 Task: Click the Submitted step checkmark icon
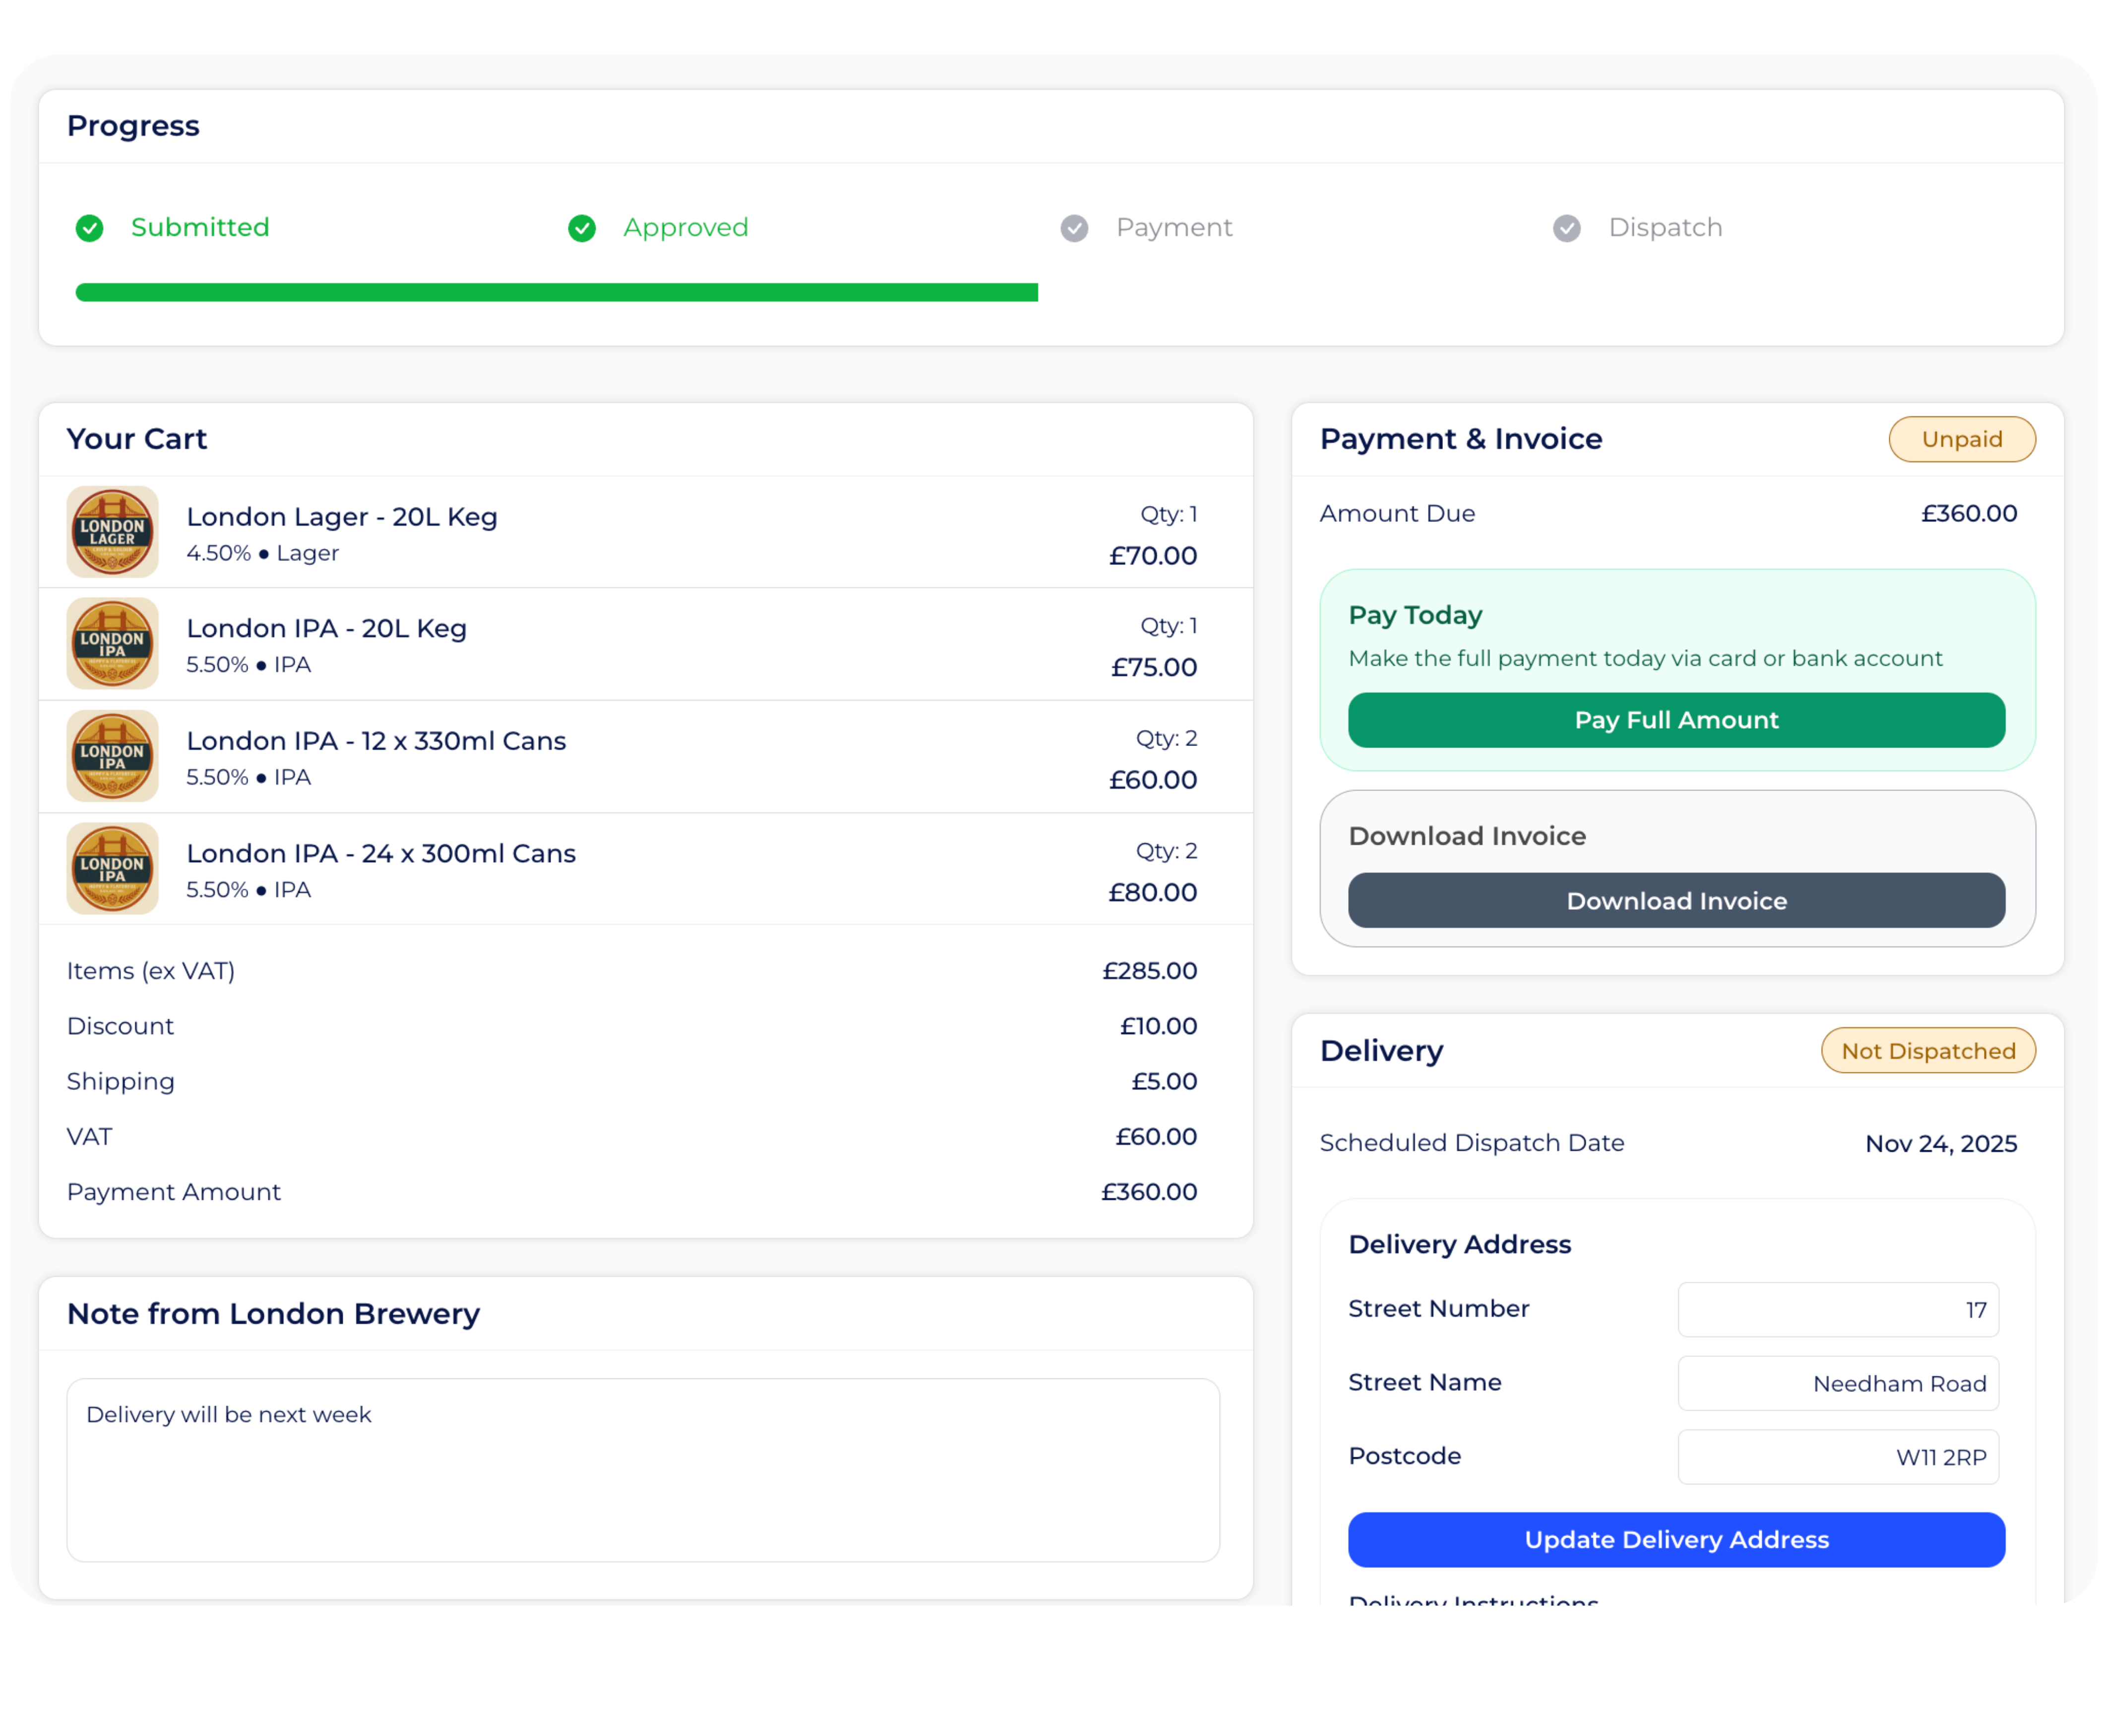click(89, 228)
